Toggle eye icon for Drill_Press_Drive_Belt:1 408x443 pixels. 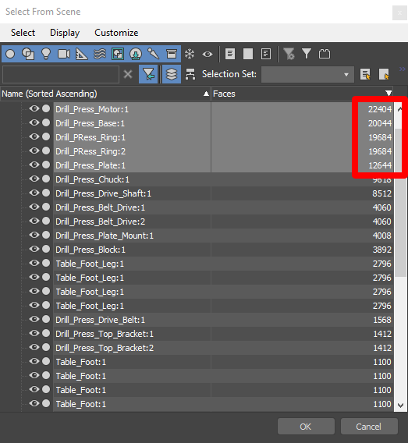point(34,319)
